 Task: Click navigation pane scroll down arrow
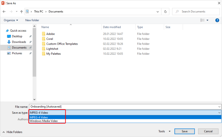click(34, 99)
